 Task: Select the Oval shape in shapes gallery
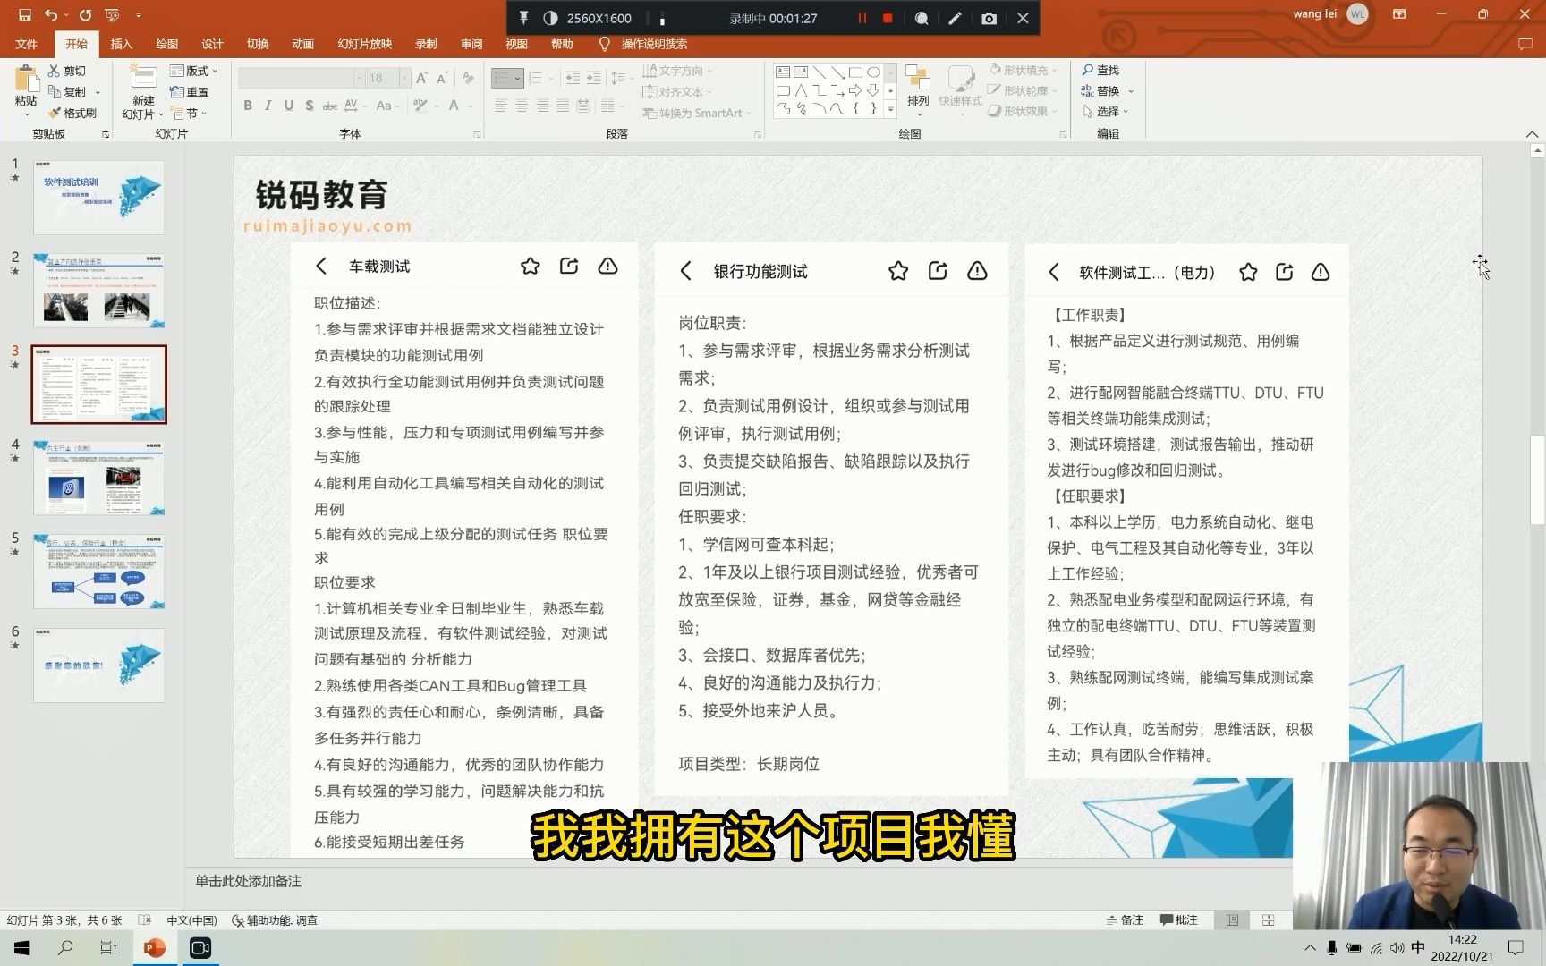pyautogui.click(x=873, y=72)
